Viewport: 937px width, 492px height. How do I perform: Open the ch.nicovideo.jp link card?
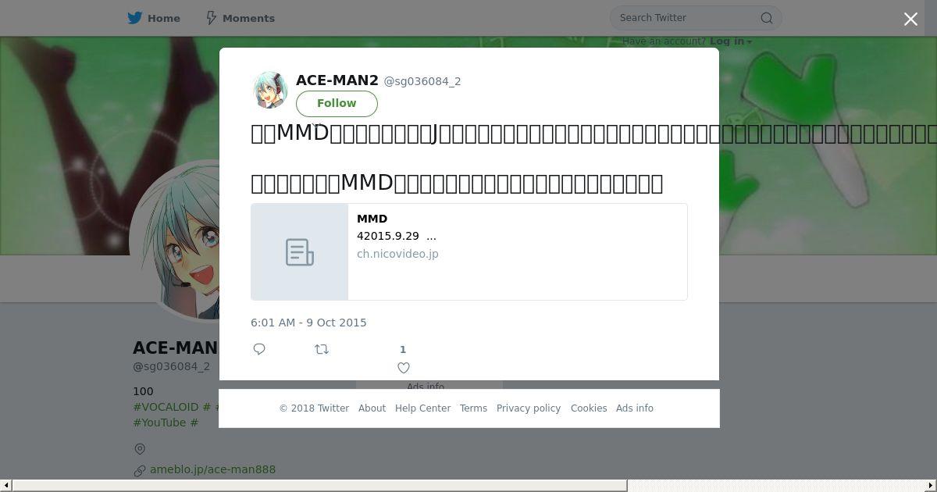point(469,251)
